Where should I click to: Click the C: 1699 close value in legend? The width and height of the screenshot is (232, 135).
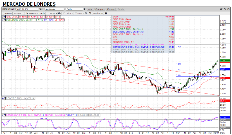pyautogui.click(x=50, y=17)
